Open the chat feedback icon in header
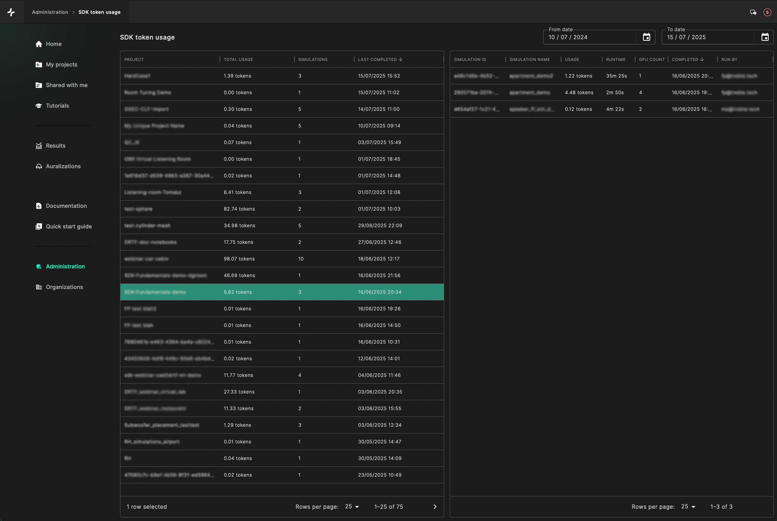Viewport: 777px width, 521px height. pos(753,12)
